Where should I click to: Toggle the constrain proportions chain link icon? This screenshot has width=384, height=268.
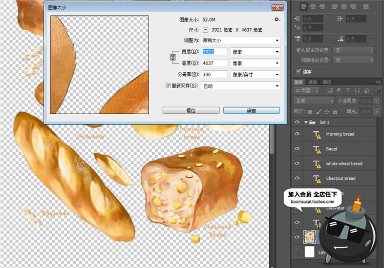coord(173,57)
